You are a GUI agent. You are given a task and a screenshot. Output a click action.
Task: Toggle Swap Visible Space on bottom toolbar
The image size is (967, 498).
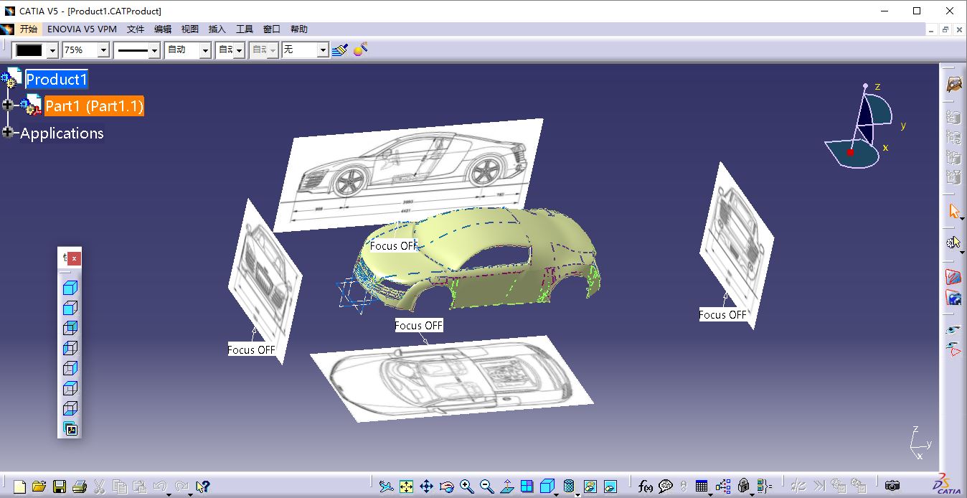[610, 487]
